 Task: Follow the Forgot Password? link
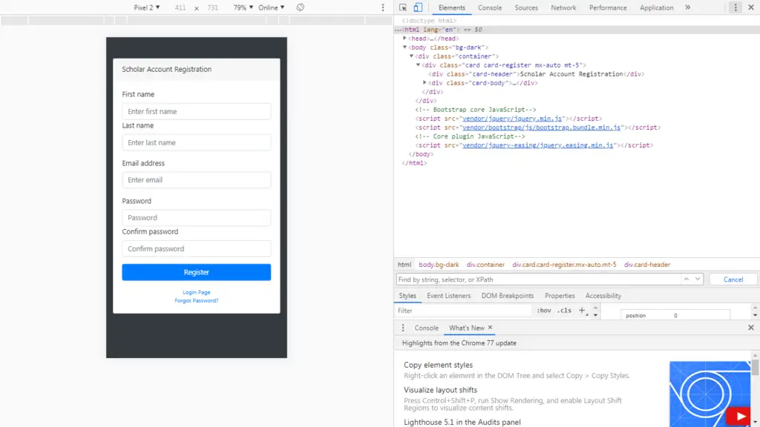(x=197, y=300)
